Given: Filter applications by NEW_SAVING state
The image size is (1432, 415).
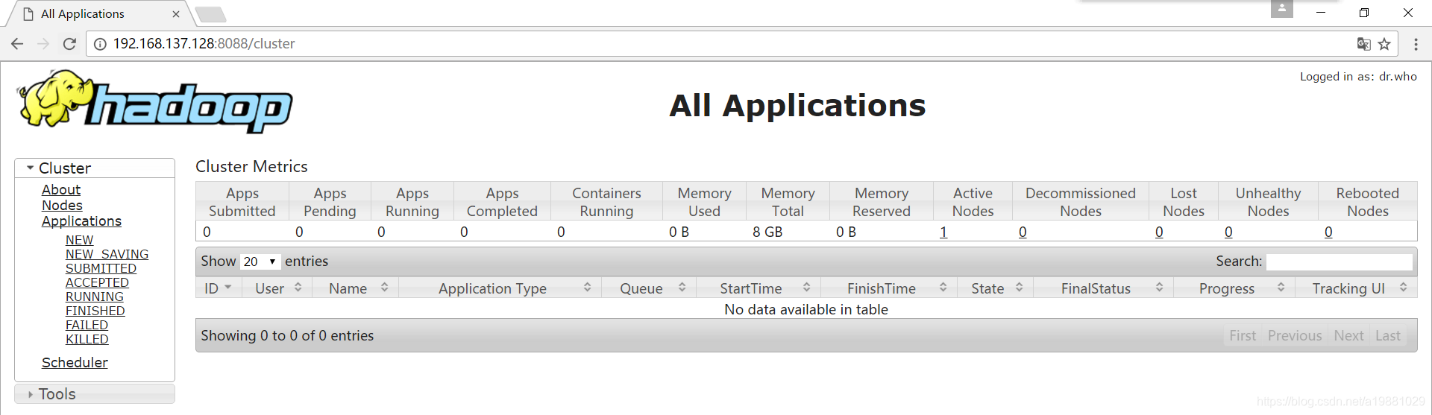Looking at the screenshot, I should [107, 254].
